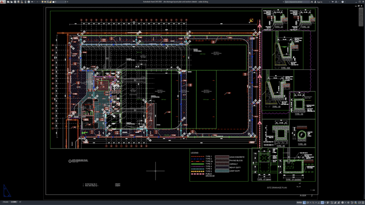Screen dimensions: 365x205
Task: Select the 'LEGEND :' heading text
Action: click(195, 153)
